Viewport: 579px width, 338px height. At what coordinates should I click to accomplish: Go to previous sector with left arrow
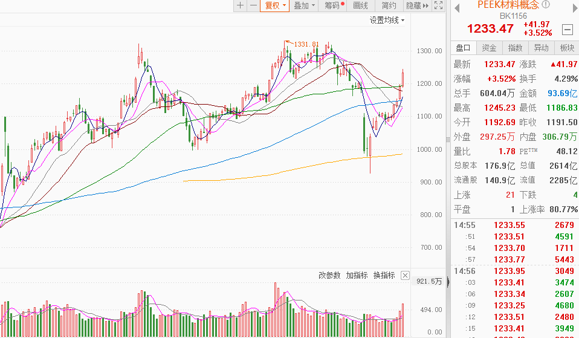click(x=457, y=8)
